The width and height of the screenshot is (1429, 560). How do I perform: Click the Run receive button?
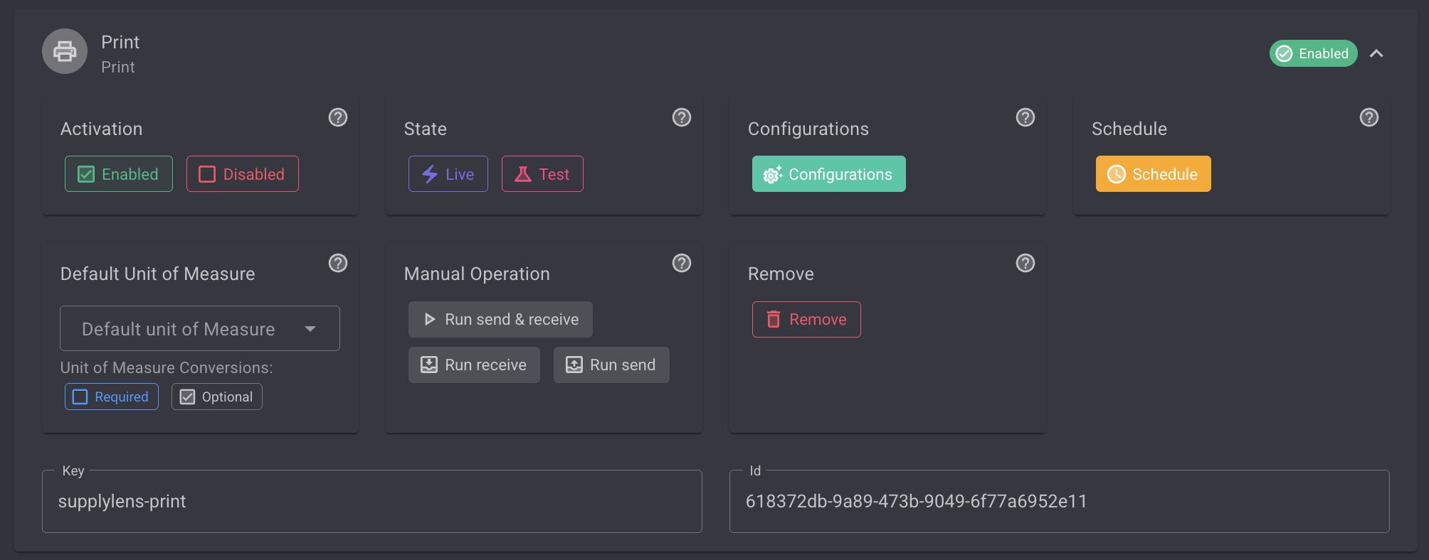coord(474,365)
